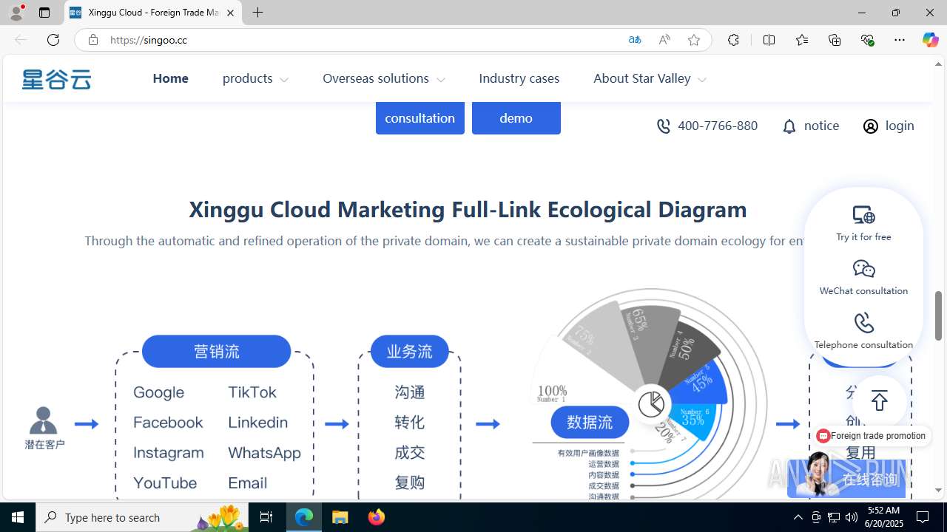Click the blue consultation button
This screenshot has width=947, height=532.
click(419, 118)
